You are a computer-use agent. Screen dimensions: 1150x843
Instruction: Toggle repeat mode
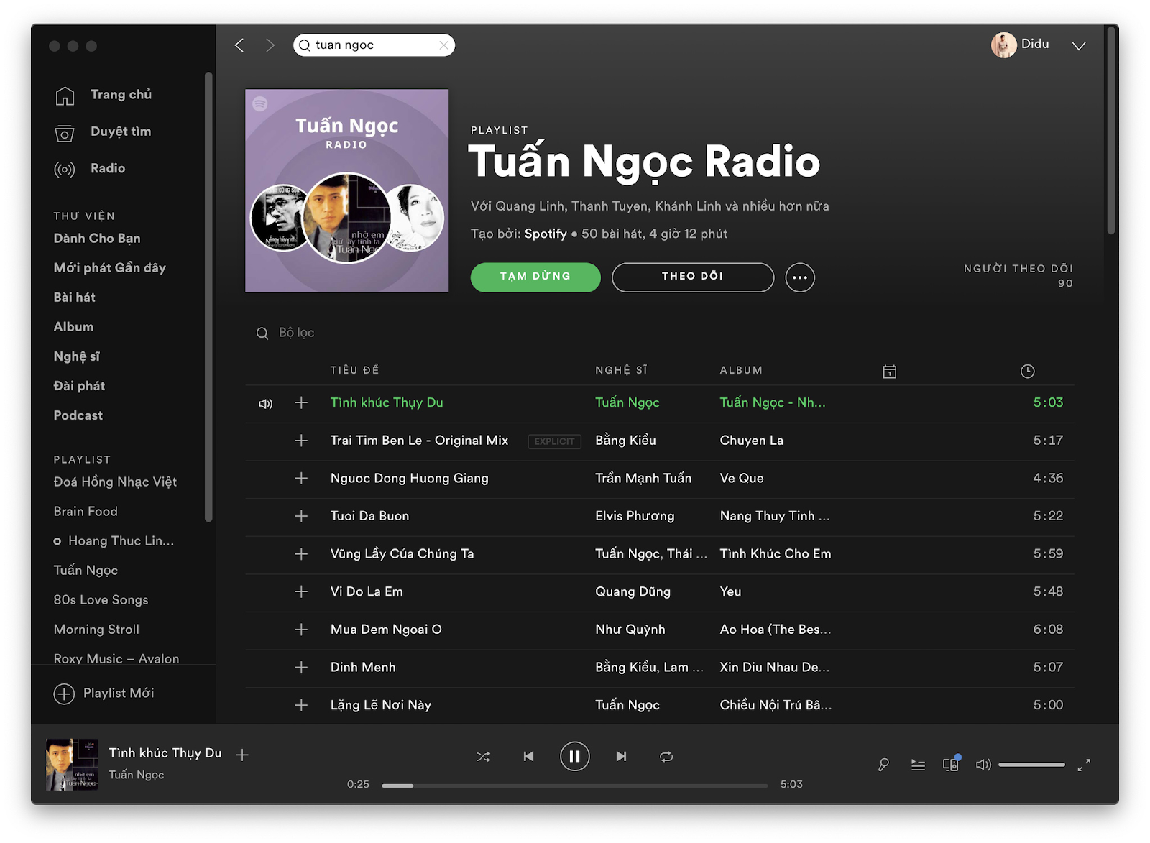[x=666, y=757]
